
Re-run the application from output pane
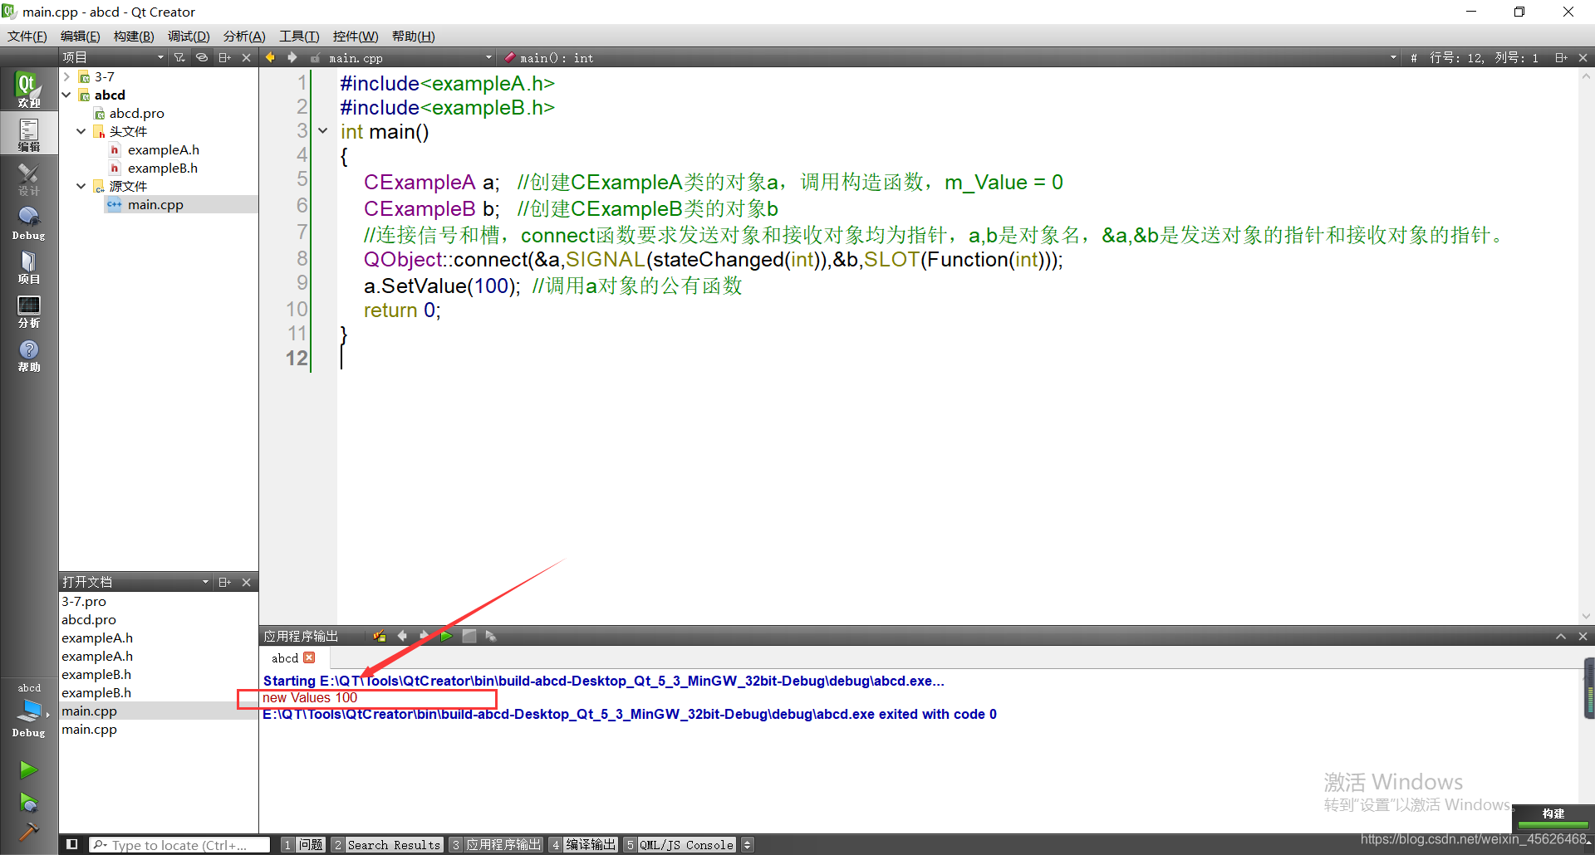[x=446, y=636]
